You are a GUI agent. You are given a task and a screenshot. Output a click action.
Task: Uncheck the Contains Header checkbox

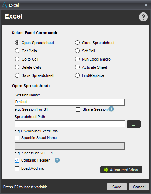[17, 160]
